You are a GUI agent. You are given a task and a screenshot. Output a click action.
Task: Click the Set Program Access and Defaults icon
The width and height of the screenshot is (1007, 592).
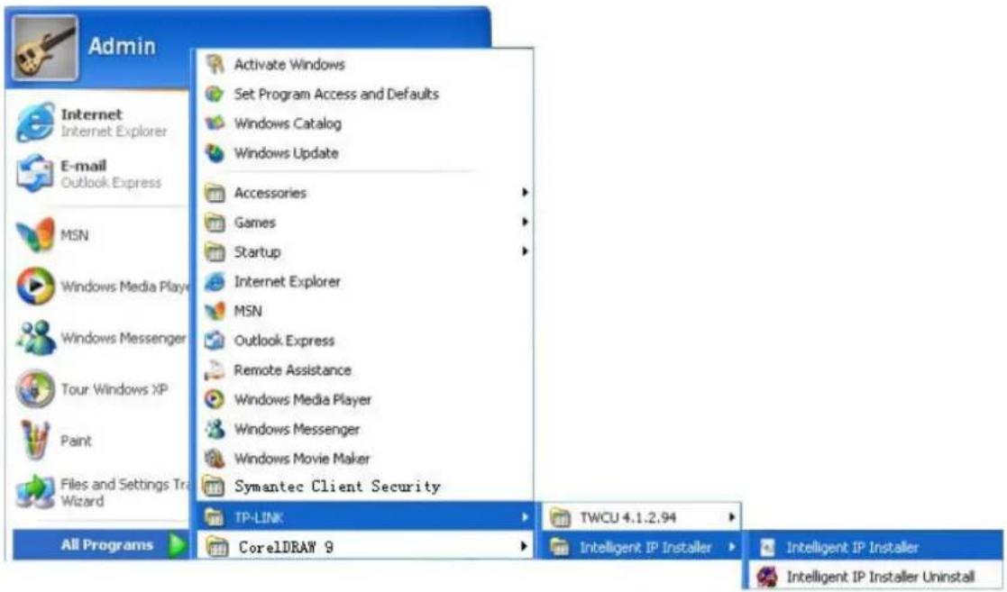pos(215,94)
